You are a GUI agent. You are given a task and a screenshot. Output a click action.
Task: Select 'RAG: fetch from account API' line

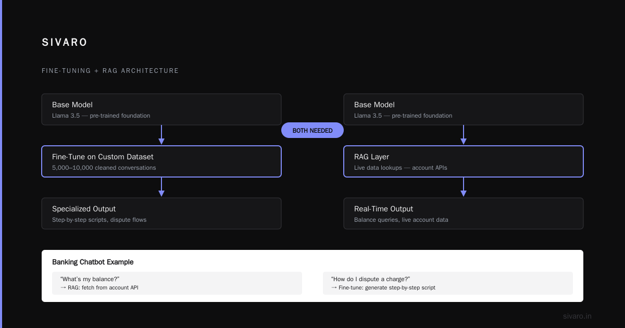point(99,287)
